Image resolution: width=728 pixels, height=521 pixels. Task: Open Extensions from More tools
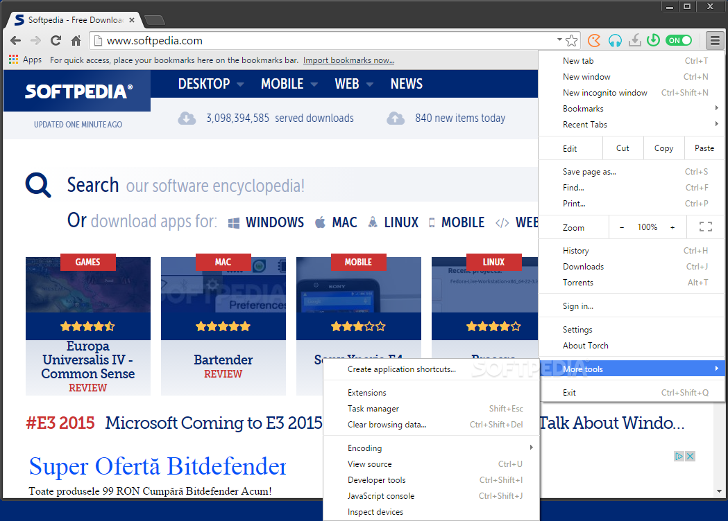click(x=432, y=393)
